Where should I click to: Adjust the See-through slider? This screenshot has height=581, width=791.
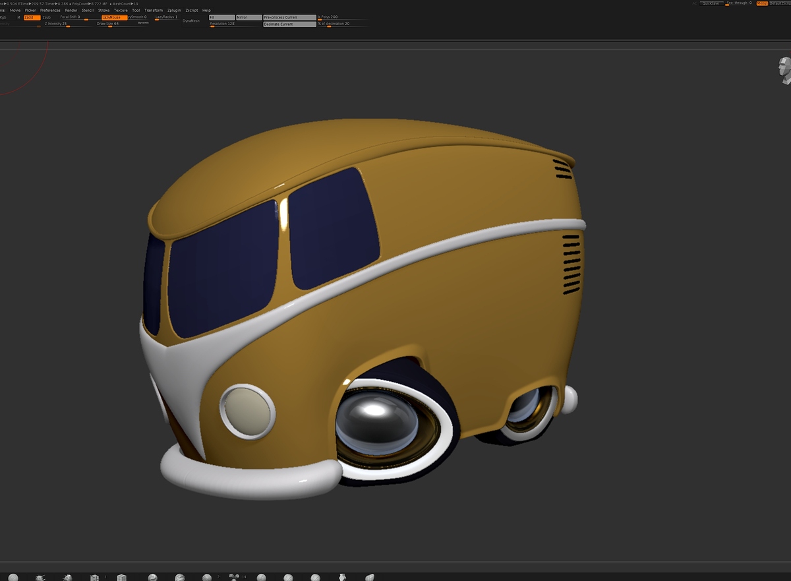tap(739, 3)
